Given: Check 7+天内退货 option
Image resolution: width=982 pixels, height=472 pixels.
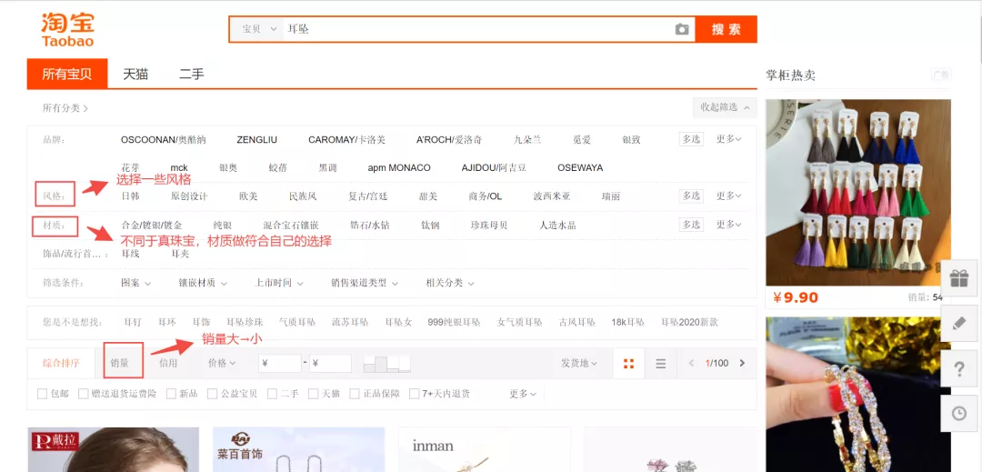Looking at the screenshot, I should [414, 394].
